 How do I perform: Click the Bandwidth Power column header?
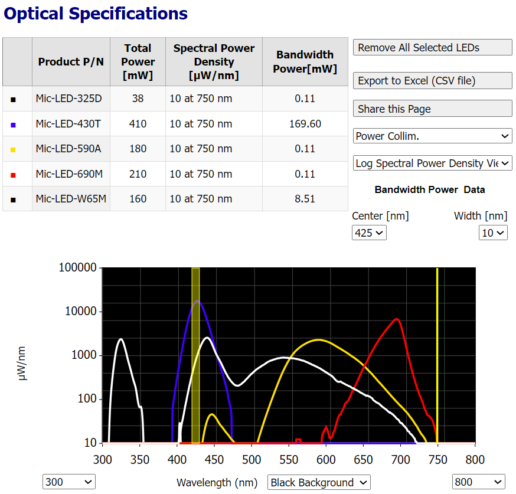(x=305, y=62)
